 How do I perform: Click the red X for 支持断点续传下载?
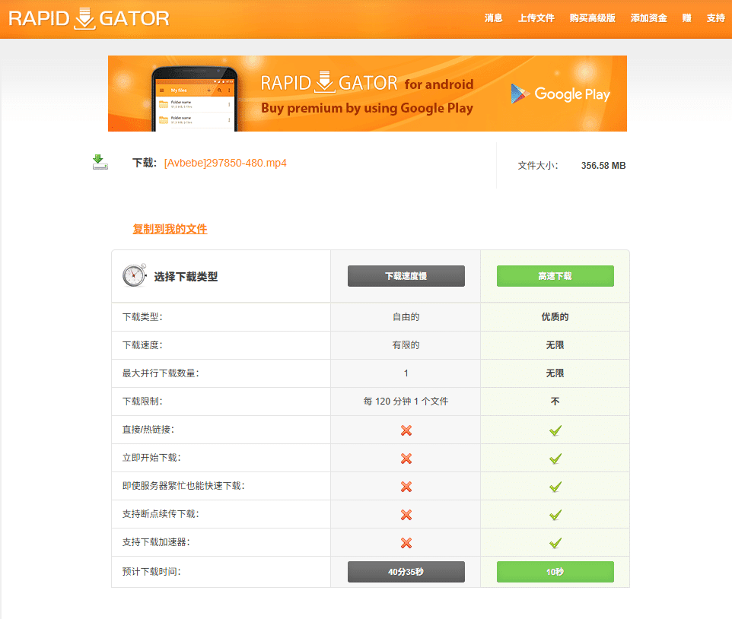[406, 515]
